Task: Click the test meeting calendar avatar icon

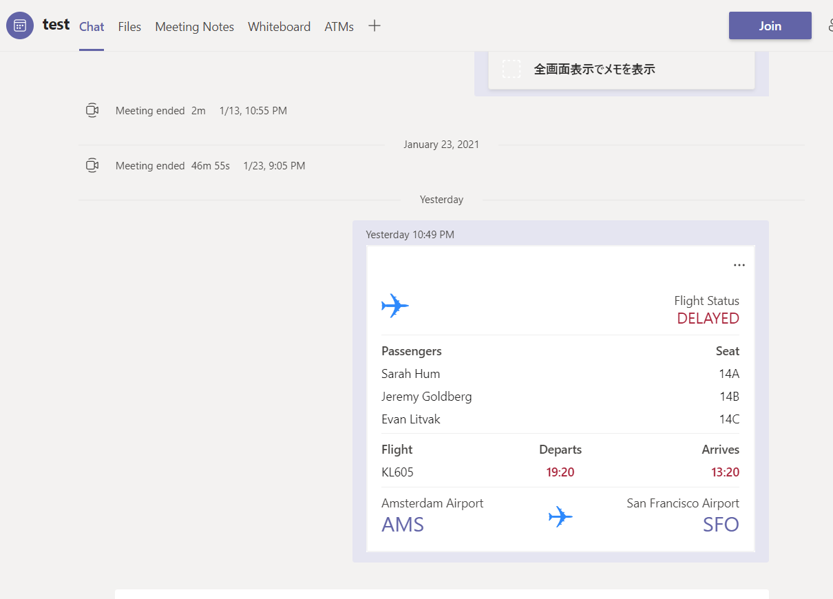Action: (20, 25)
